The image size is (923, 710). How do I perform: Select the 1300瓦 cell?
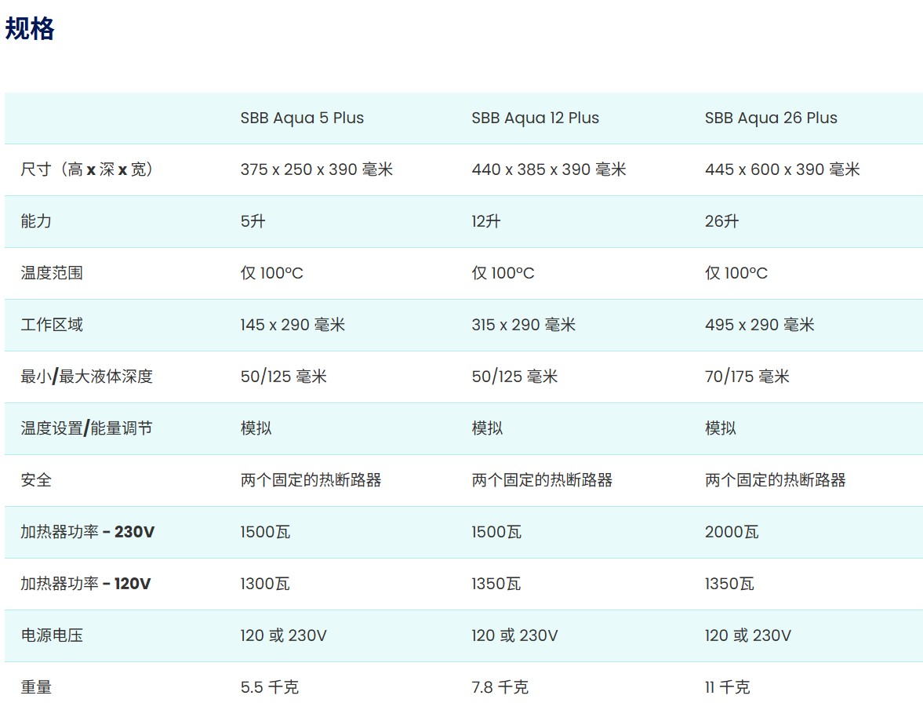266,584
